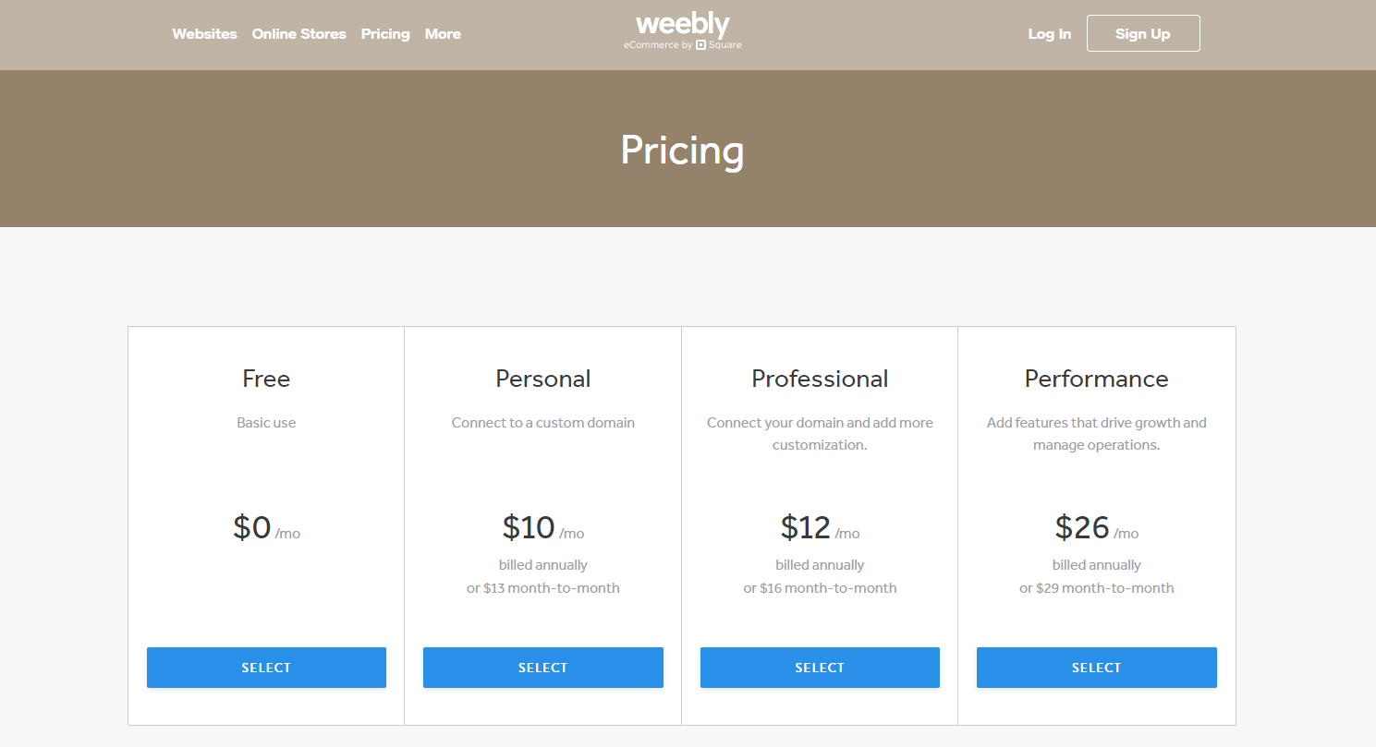This screenshot has width=1376, height=747.
Task: Switch to the Pricing navigation item
Action: pos(385,34)
